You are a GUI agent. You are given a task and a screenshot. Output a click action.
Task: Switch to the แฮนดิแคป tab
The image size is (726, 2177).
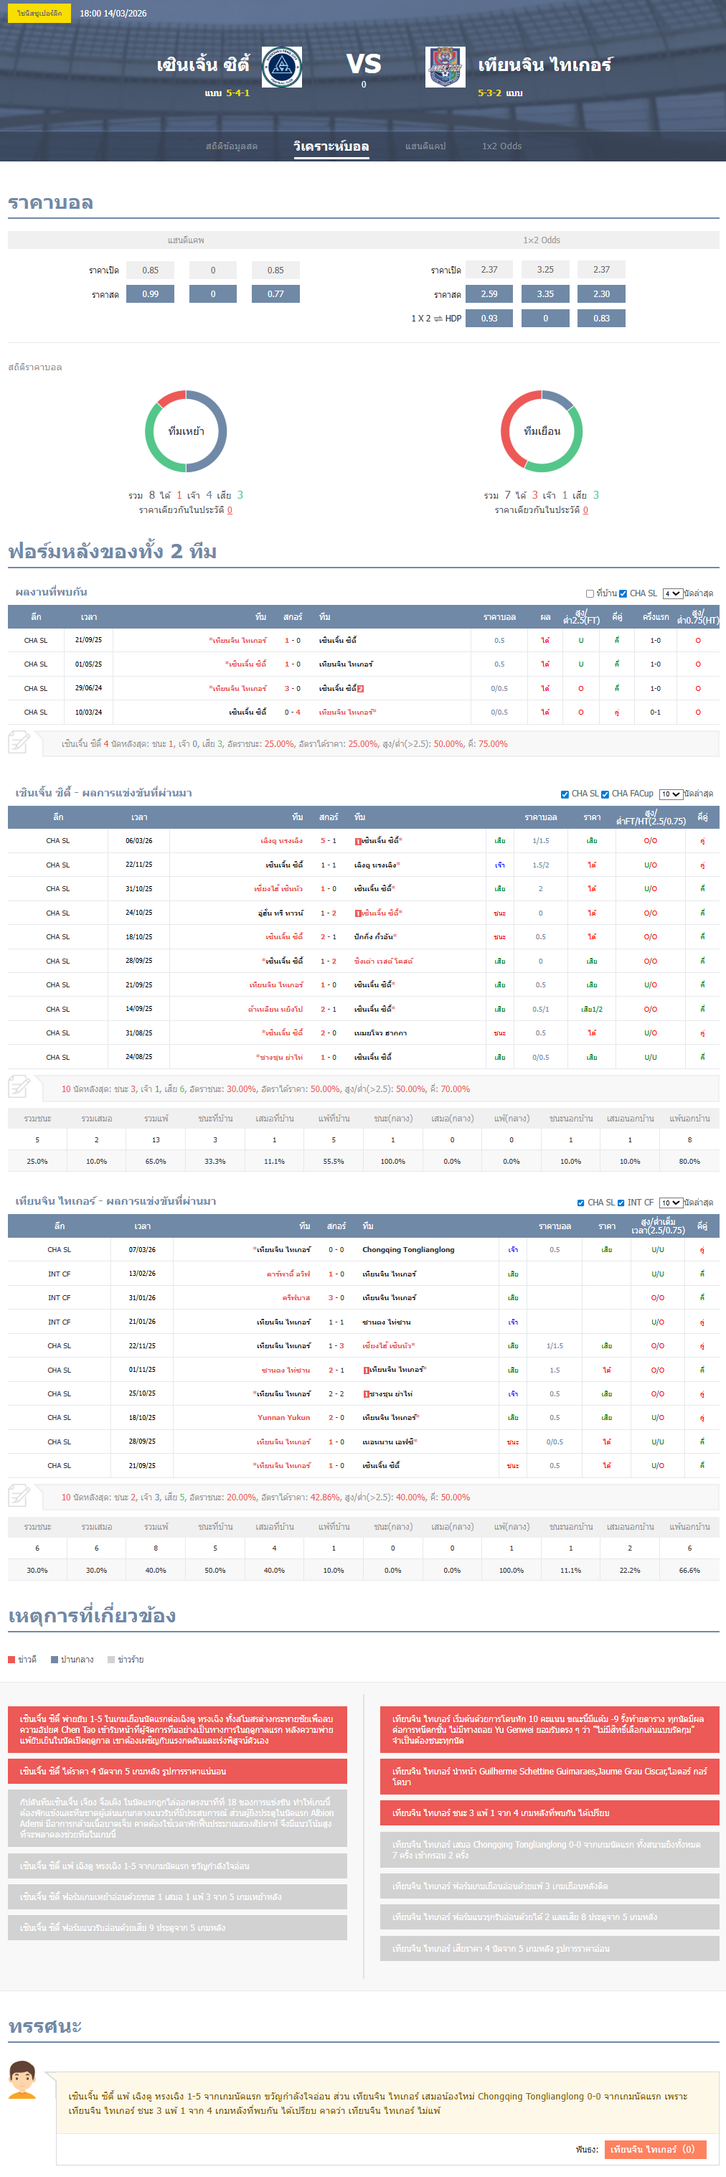(425, 146)
